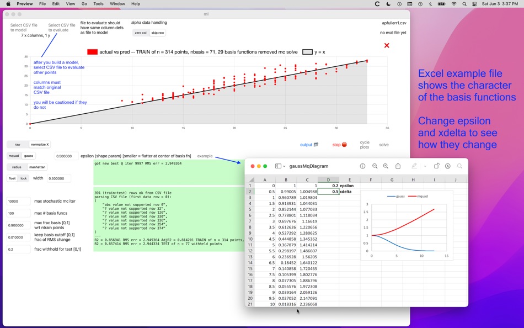Viewport: 524px width, 328px height.
Task: Zoom out in gaussMqDiagram Preview window
Action: (x=375, y=166)
